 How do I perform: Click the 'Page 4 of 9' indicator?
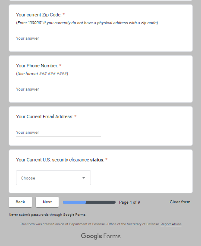[129, 202]
